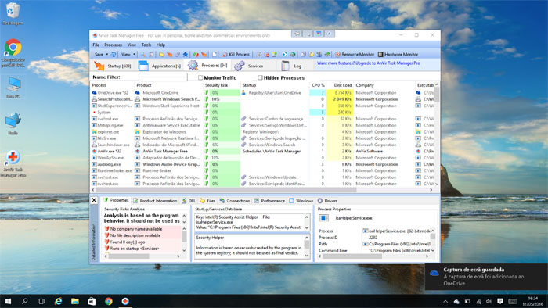The image size is (548, 308).
Task: Switch to the Startup [609] tab
Action: (114, 66)
